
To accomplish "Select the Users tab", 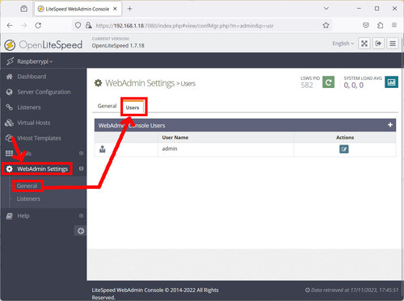I will (x=133, y=107).
